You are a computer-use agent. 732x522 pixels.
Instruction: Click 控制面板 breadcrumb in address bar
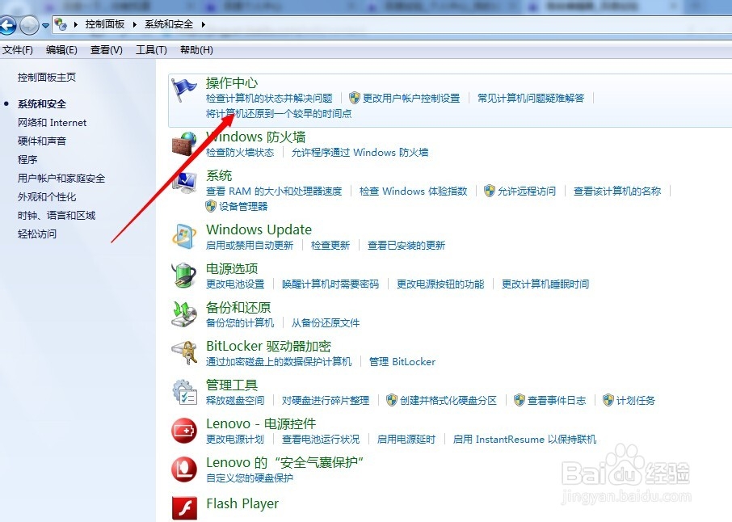[105, 24]
